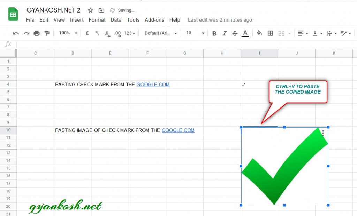Select the Paint format roller icon
Viewport: 357px width, 216px height.
pyautogui.click(x=47, y=33)
